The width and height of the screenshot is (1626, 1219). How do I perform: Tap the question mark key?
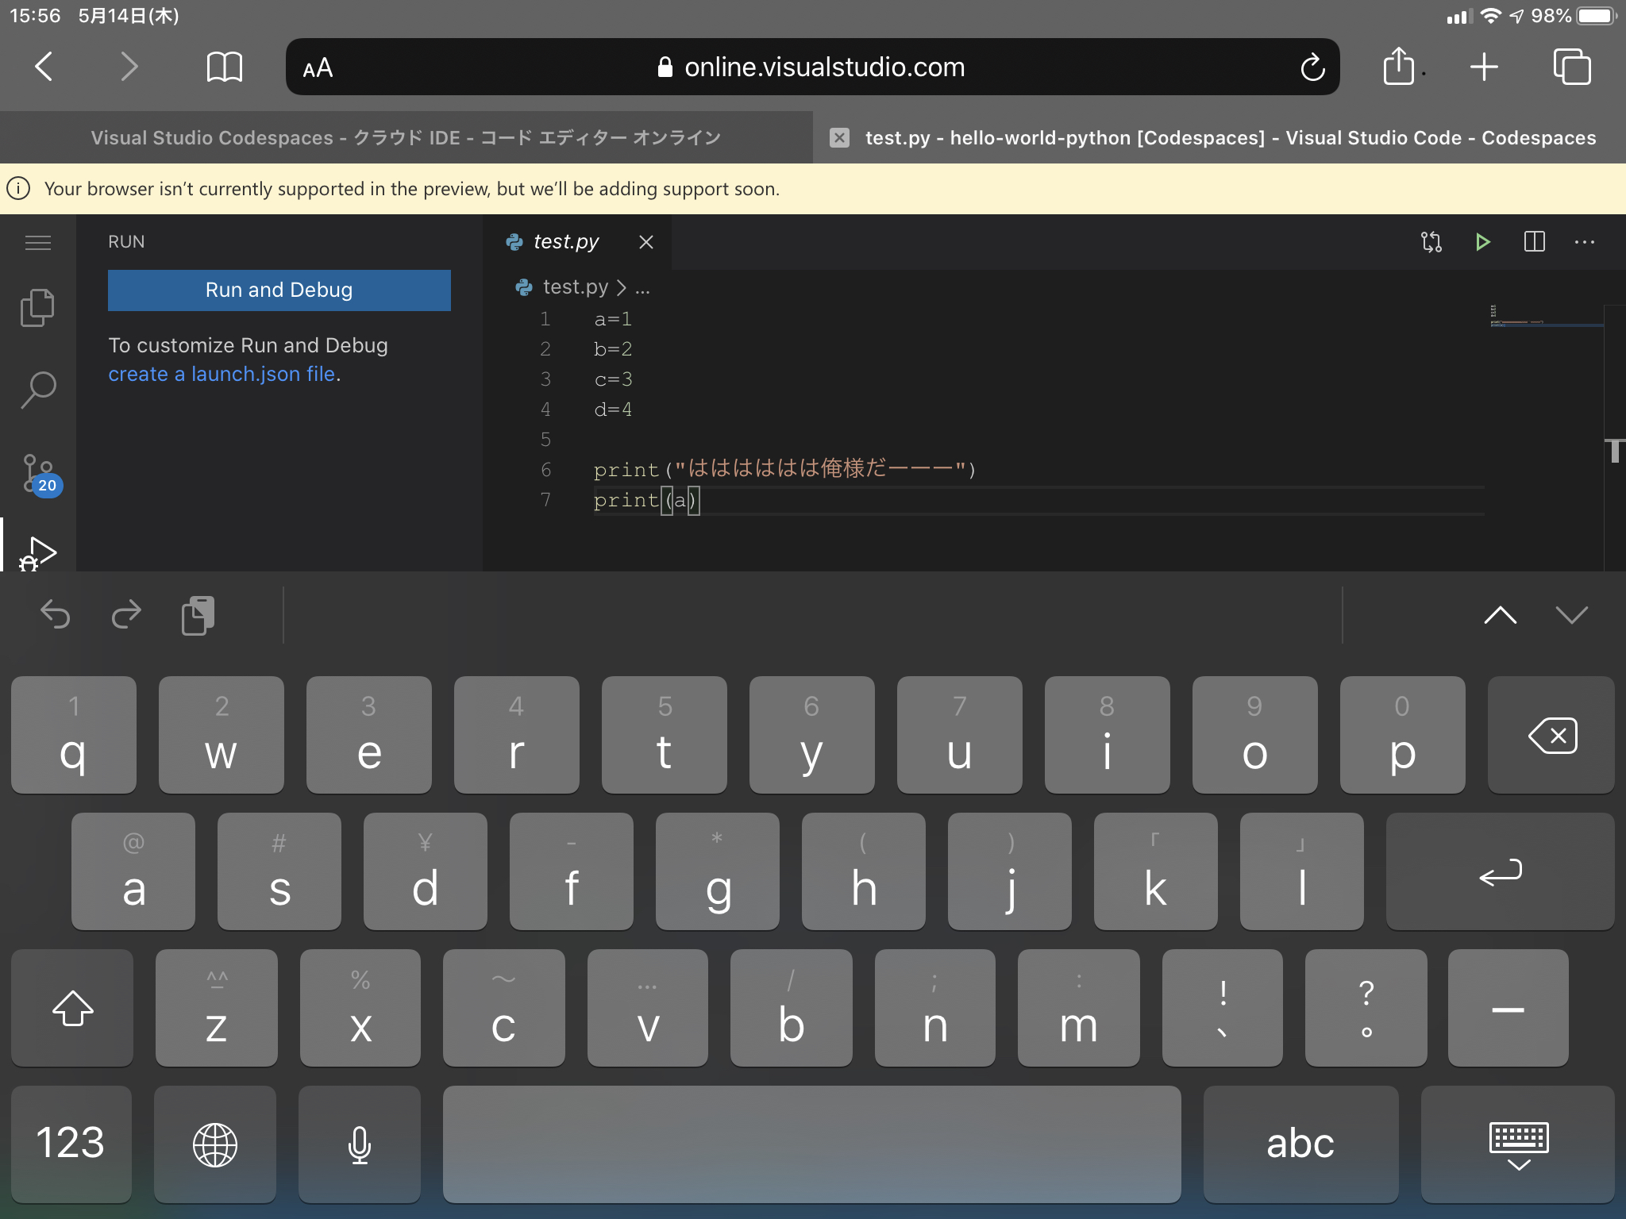pos(1366,1008)
